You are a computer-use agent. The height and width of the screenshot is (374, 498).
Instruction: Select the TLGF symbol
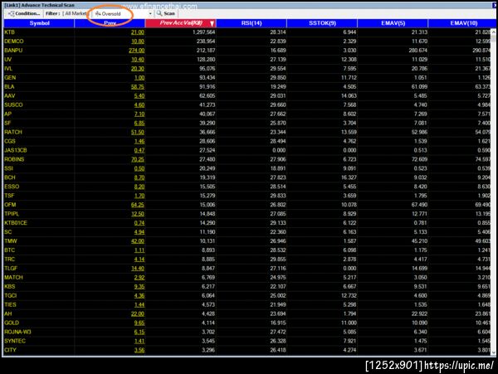[x=11, y=269]
